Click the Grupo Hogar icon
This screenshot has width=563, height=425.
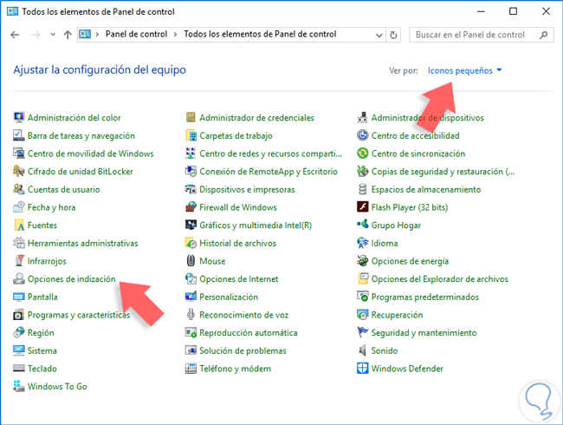[363, 226]
